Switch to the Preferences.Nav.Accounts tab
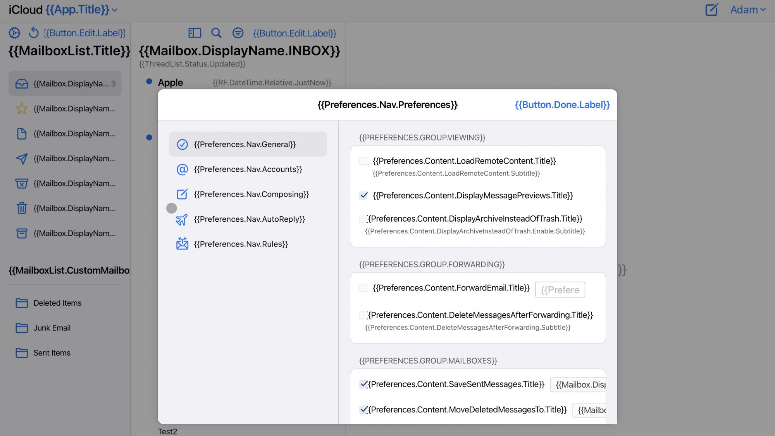The height and width of the screenshot is (436, 775). pyautogui.click(x=248, y=169)
